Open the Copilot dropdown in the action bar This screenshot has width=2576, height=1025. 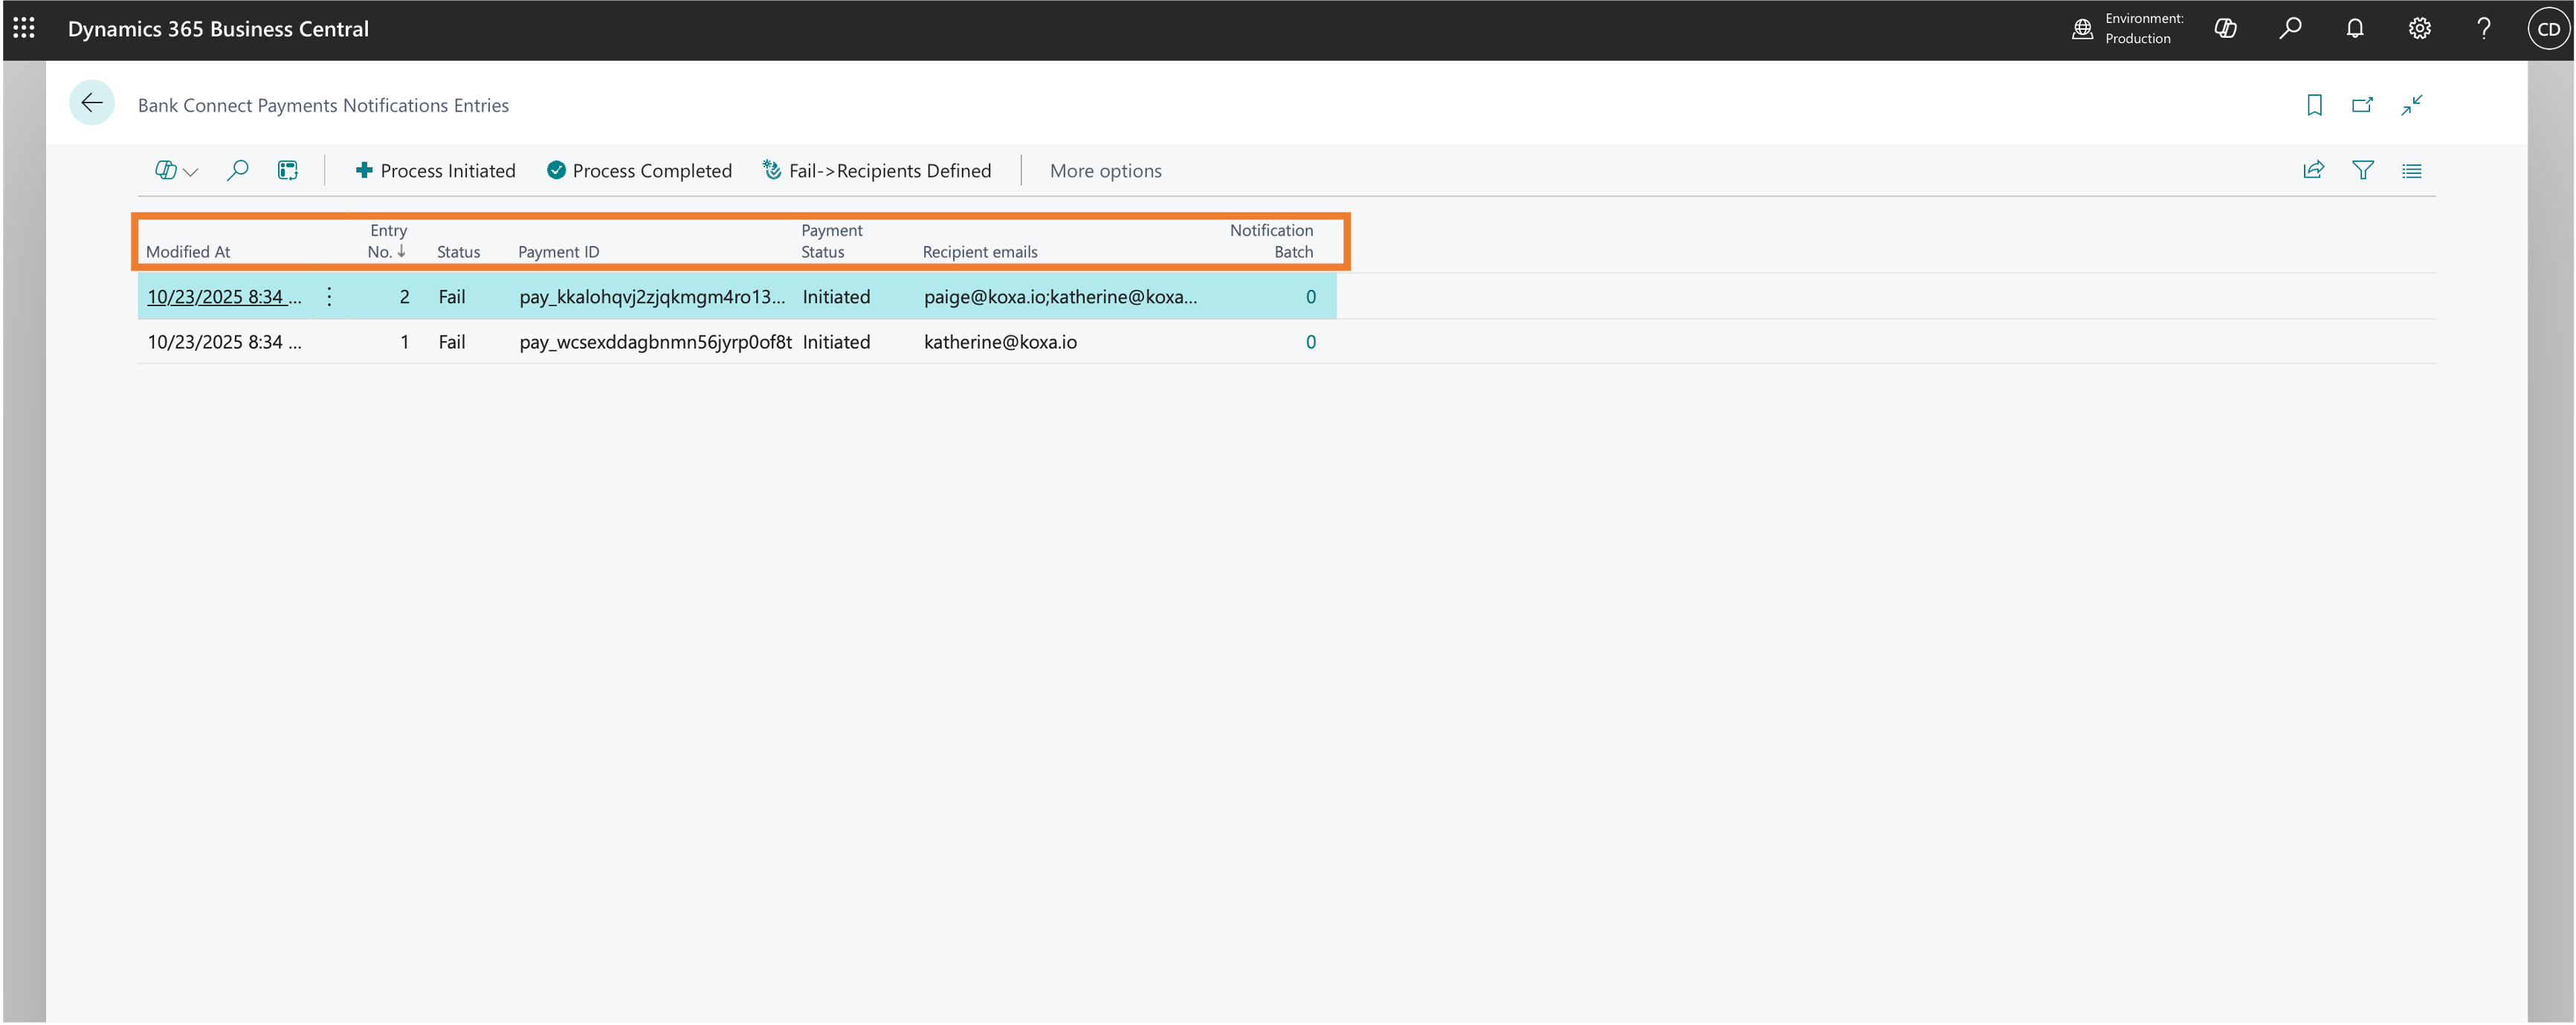coord(176,171)
